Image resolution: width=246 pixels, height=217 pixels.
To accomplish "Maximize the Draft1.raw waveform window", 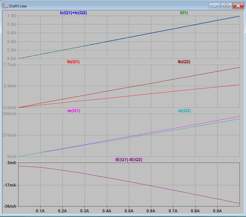I will click(x=226, y=6).
